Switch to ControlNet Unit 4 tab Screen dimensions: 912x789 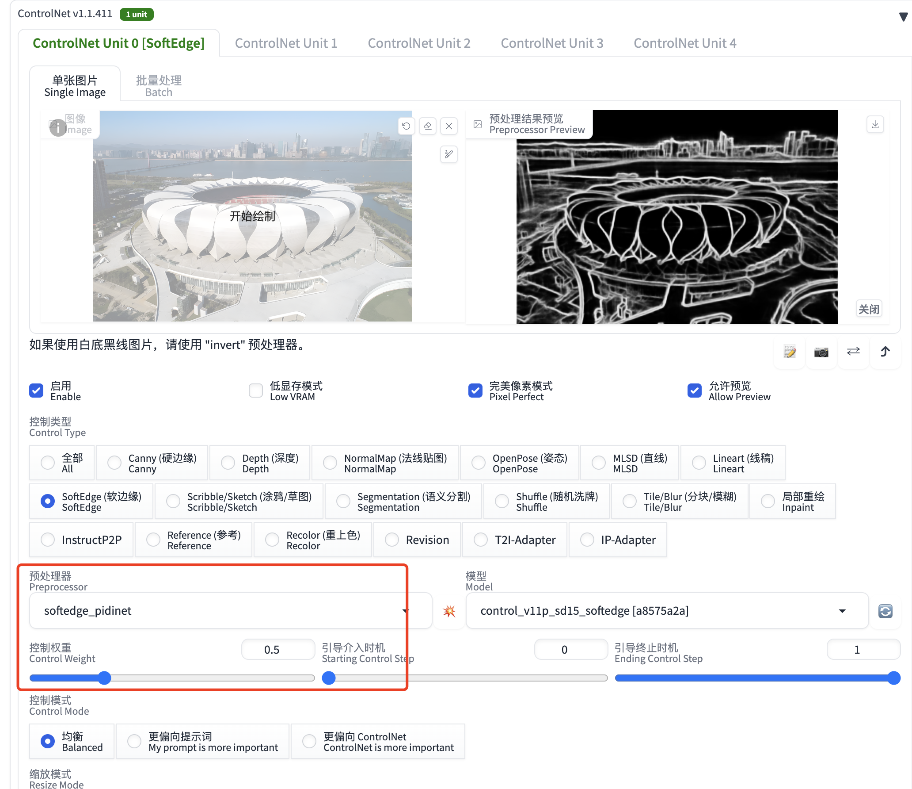click(x=685, y=43)
